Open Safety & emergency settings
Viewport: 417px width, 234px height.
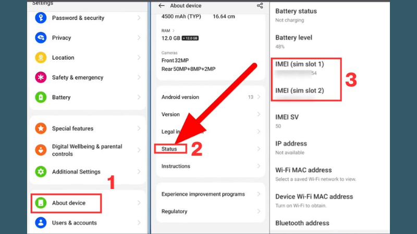pos(88,77)
